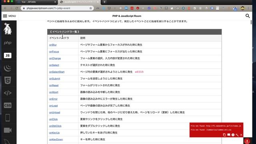Open the onSelectStart link

57,72
